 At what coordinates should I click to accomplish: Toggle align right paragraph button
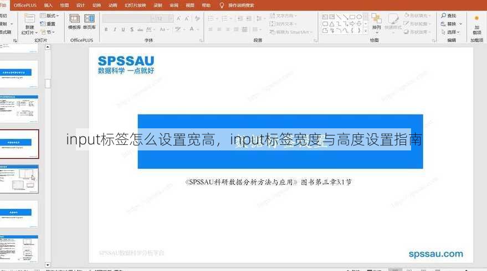[x=228, y=29]
